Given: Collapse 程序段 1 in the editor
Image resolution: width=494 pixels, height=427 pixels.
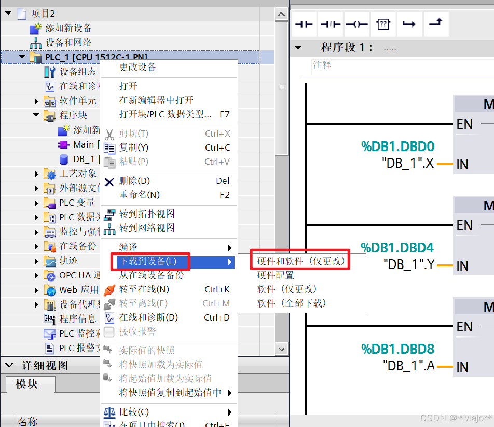Looking at the screenshot, I should click(298, 48).
